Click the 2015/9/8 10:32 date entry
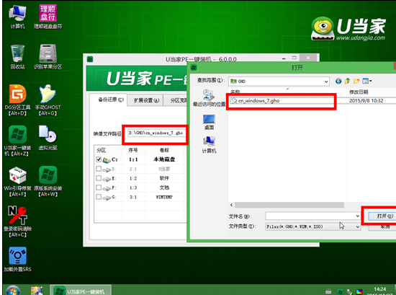 366,101
